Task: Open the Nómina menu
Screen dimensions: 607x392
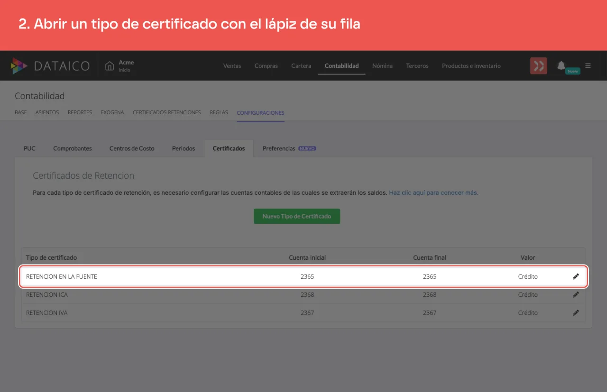Action: 382,66
